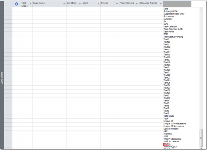Click the new column field name input
Viewport: 207px width, 150px height.
pyautogui.click(x=177, y=4)
